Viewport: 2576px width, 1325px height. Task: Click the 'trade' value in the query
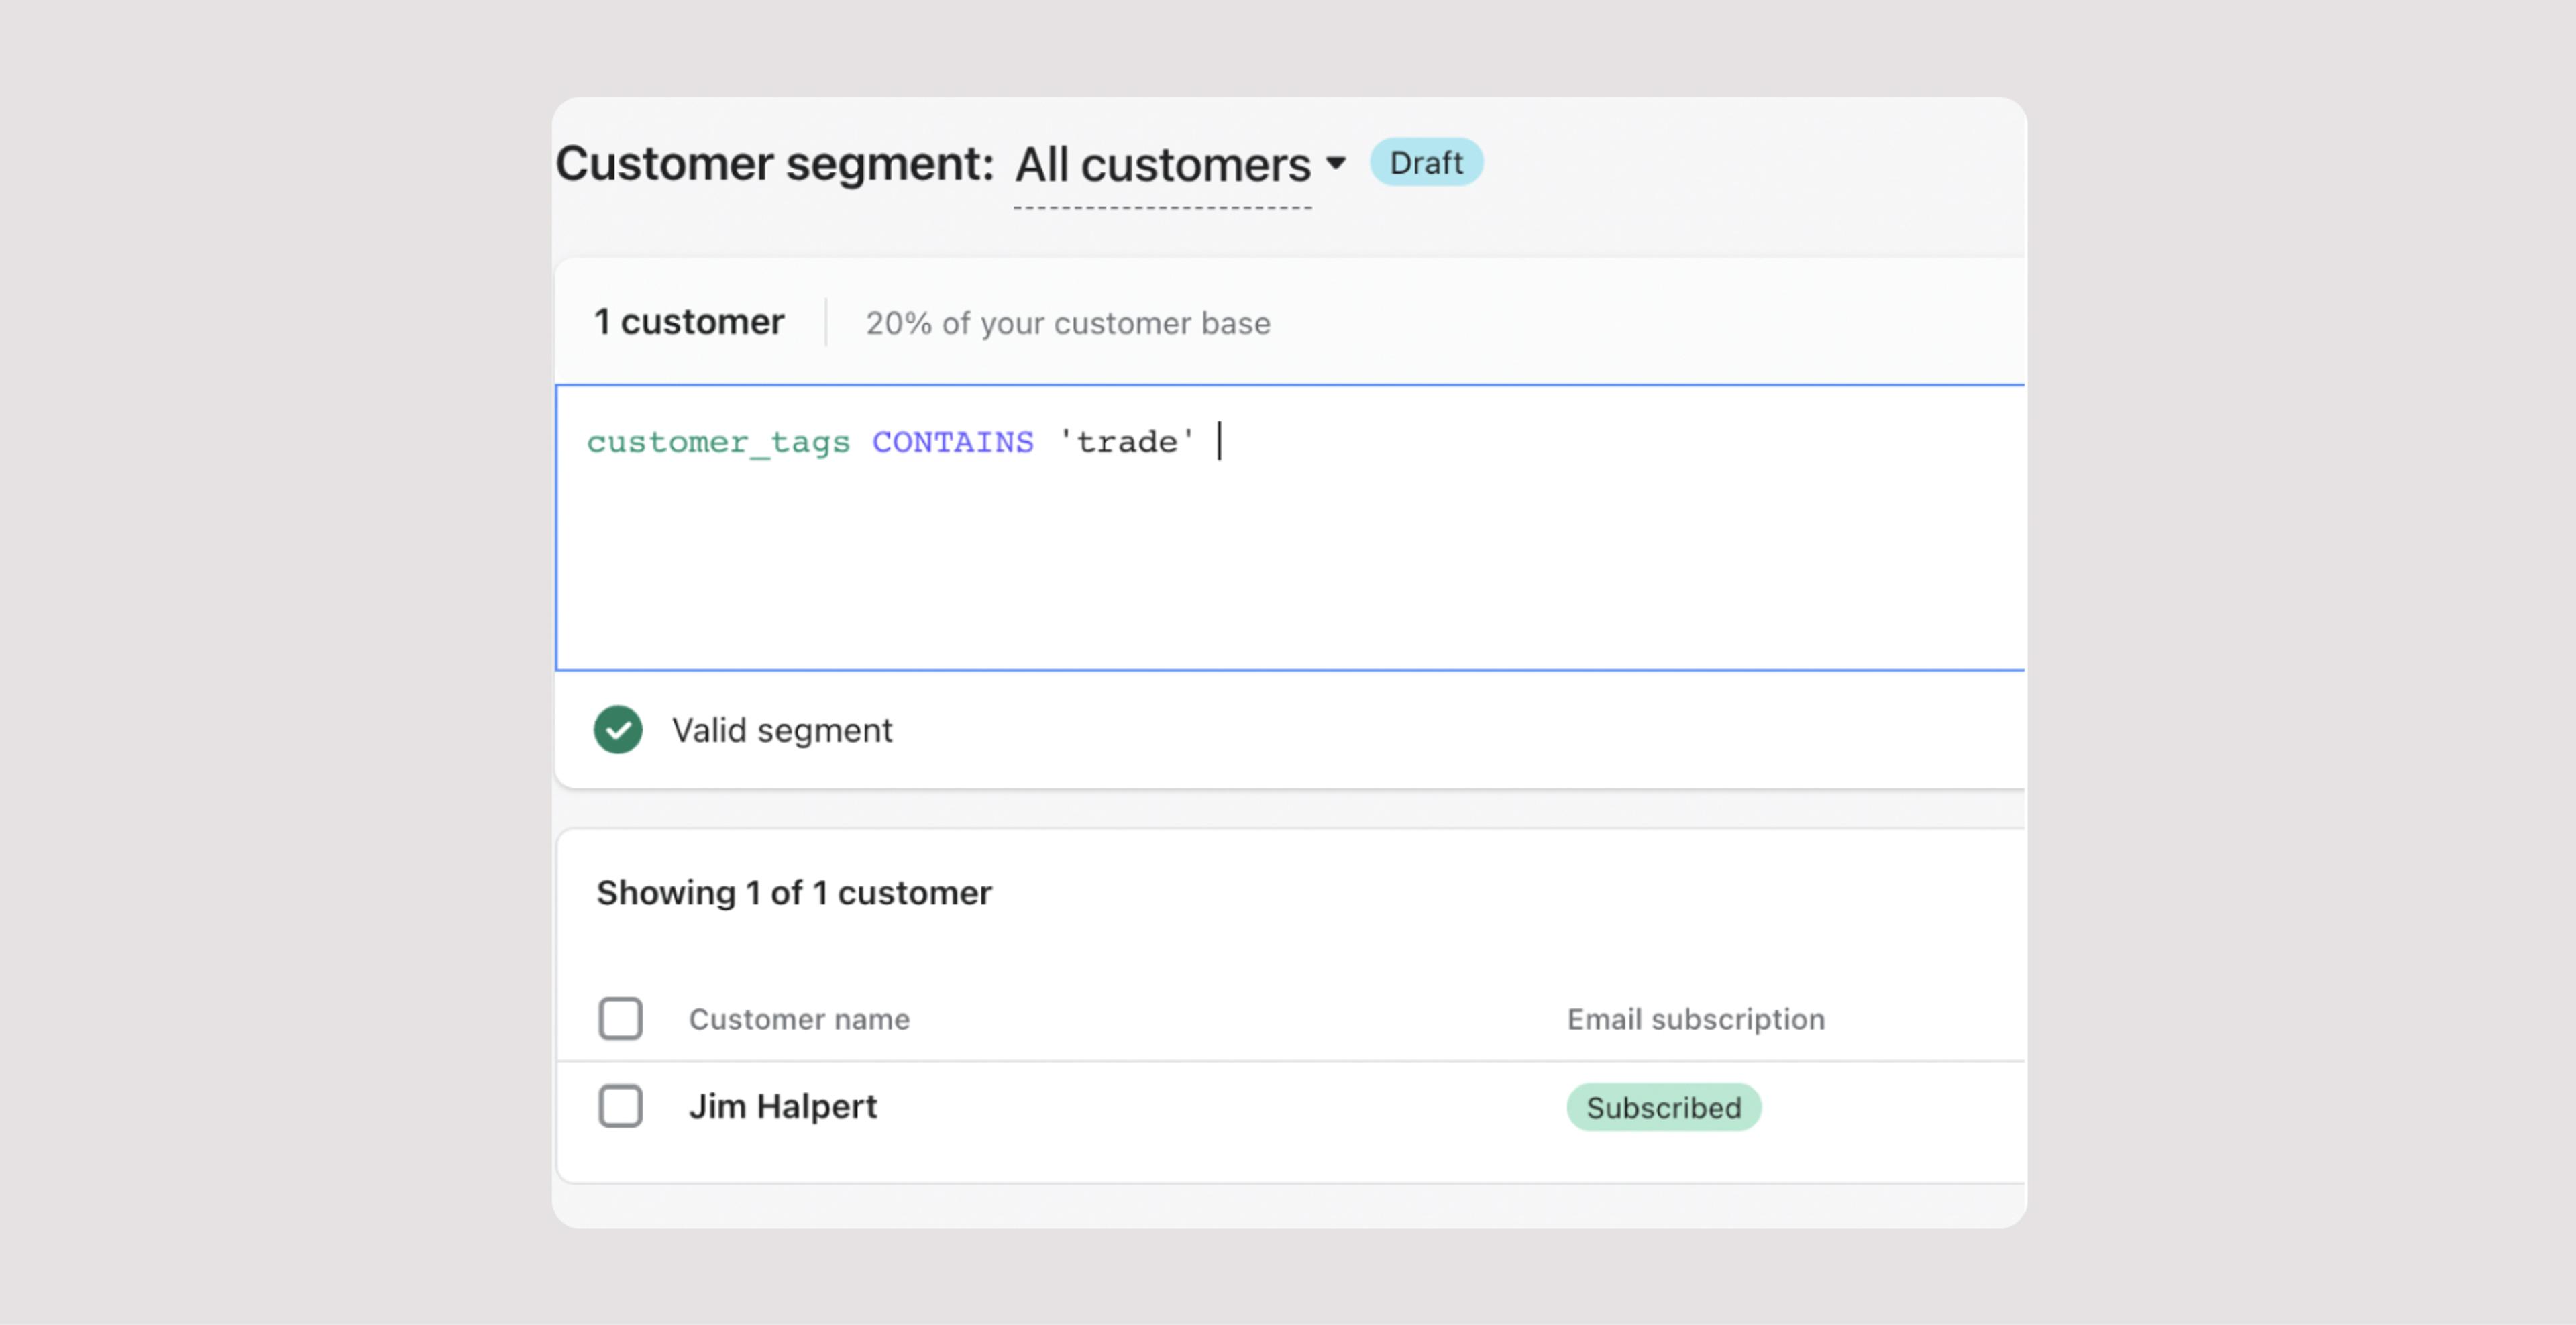[x=1127, y=442]
